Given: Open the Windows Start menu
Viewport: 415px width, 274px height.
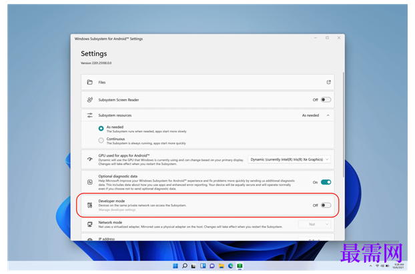Looking at the screenshot, I should point(175,266).
